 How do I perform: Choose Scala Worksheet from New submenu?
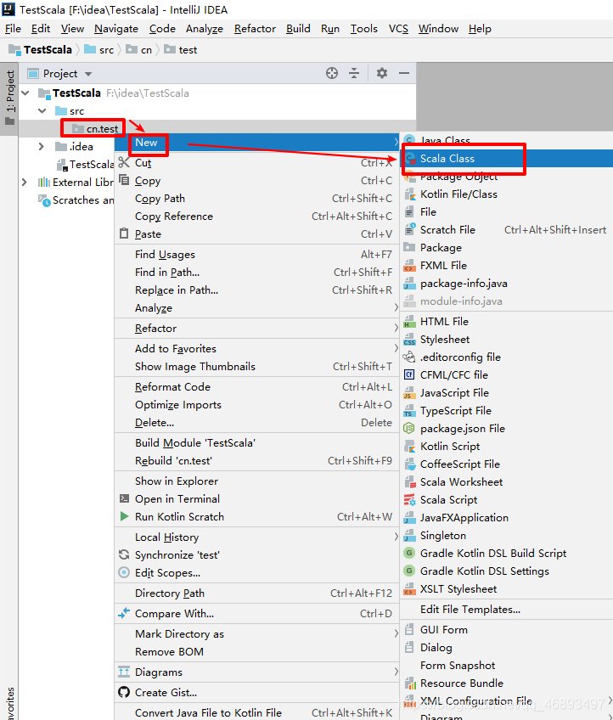coord(507,481)
